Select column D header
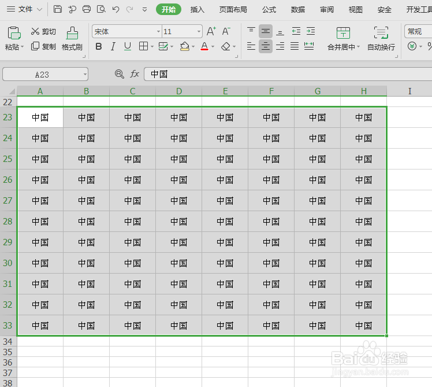 point(179,91)
